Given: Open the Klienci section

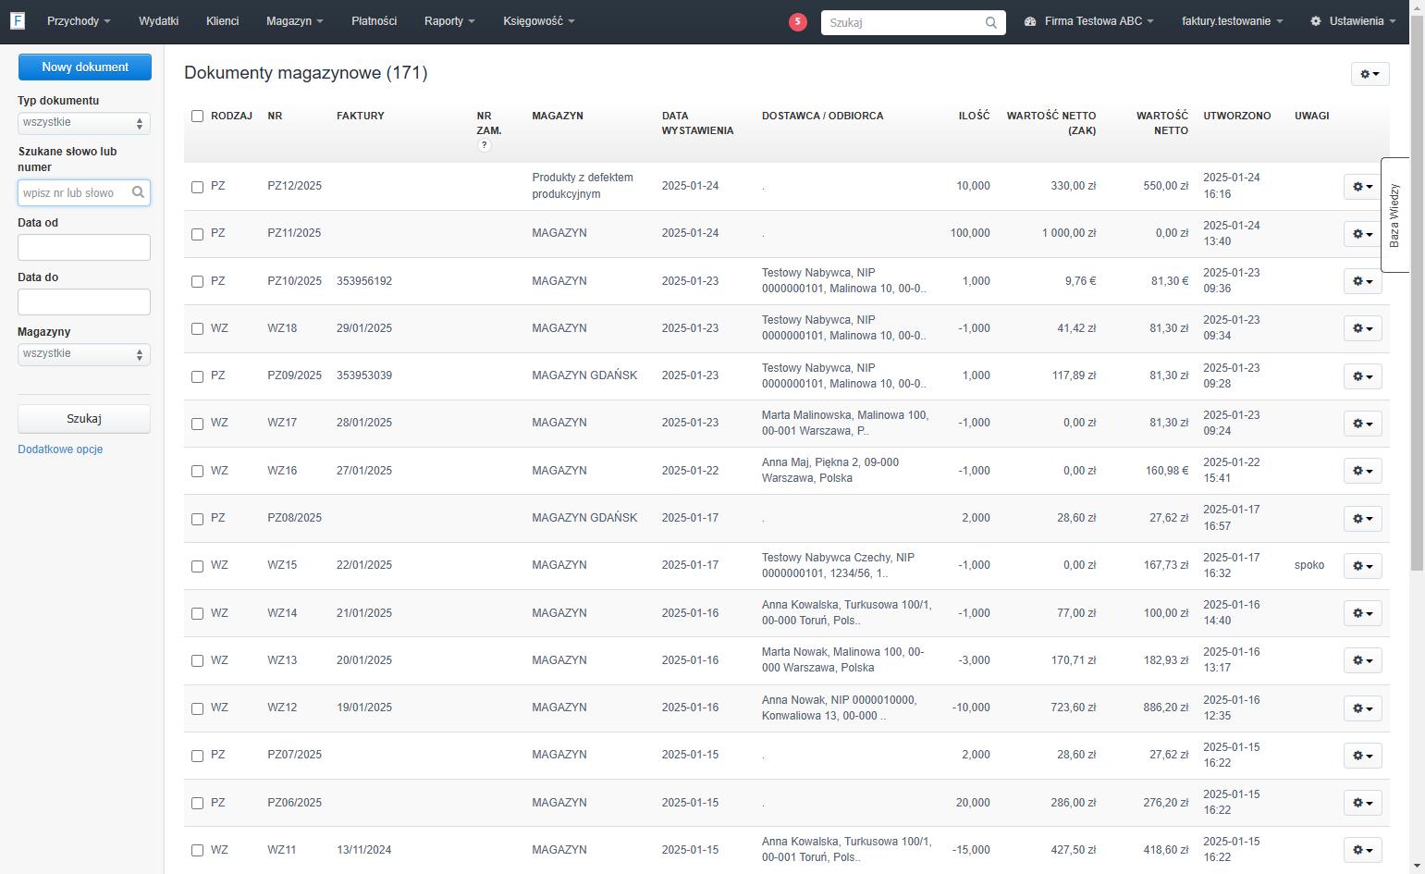Looking at the screenshot, I should point(222,21).
